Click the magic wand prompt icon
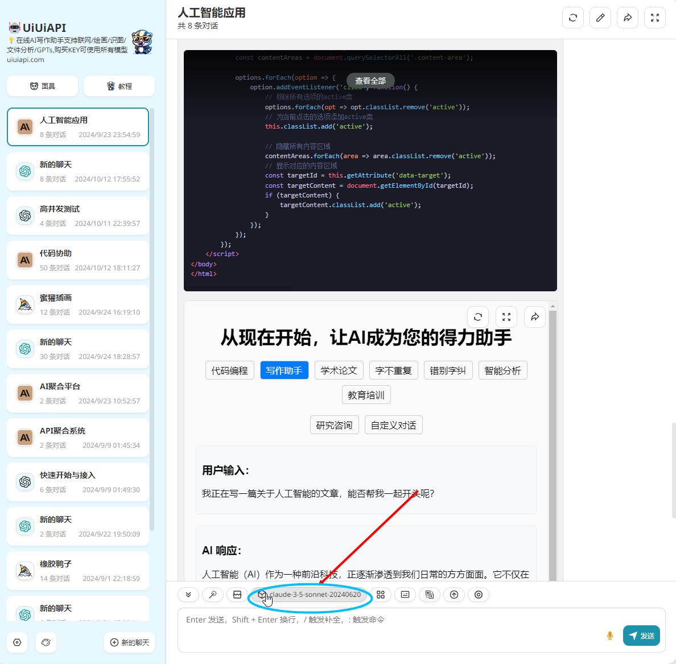This screenshot has width=676, height=664. 213,595
